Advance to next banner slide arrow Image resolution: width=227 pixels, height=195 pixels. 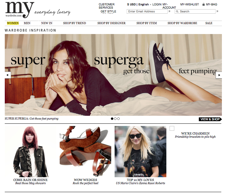click(219, 75)
